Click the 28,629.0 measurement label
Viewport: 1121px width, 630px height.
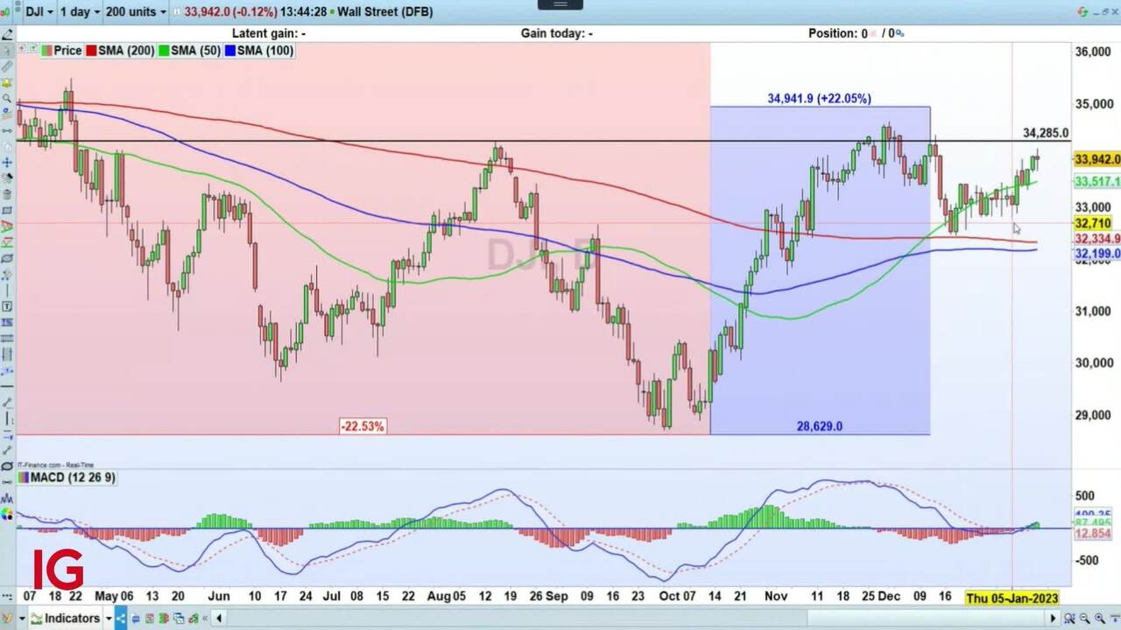click(x=819, y=426)
